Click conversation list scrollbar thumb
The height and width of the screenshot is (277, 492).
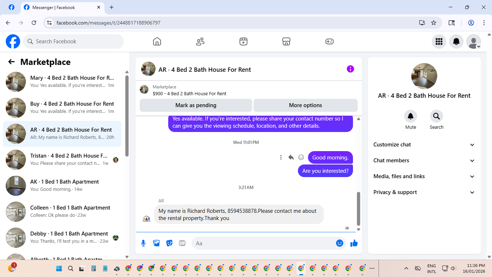[127, 115]
